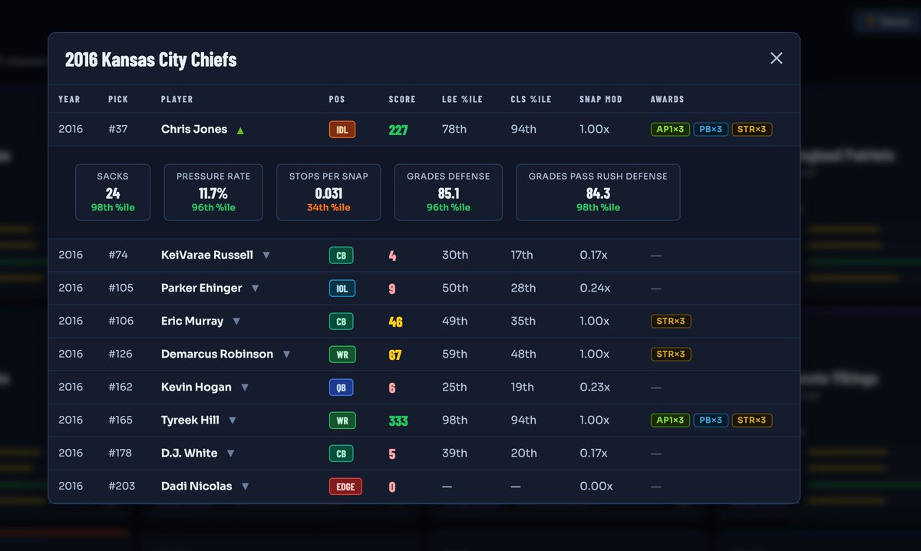Select player name Parker Ehinger

tap(202, 288)
